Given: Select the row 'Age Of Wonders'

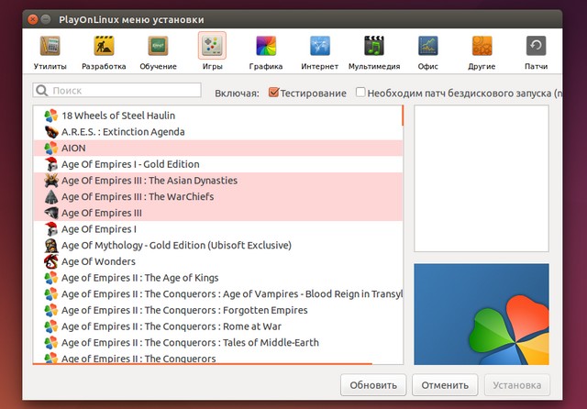Looking at the screenshot, I should [218, 261].
